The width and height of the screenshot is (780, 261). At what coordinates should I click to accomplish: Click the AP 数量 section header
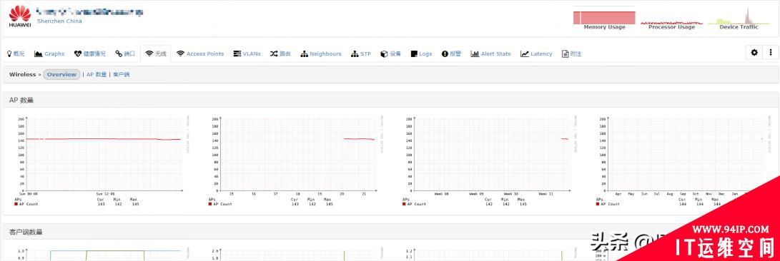click(x=21, y=101)
